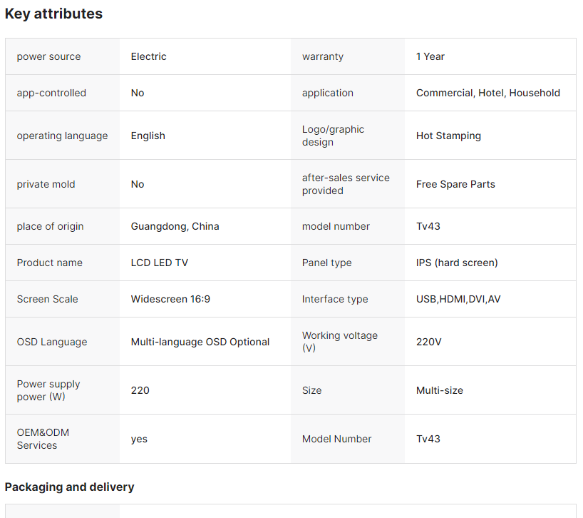Click 'Commercial, Hotel, Household' application value
This screenshot has width=583, height=518.
(x=487, y=93)
